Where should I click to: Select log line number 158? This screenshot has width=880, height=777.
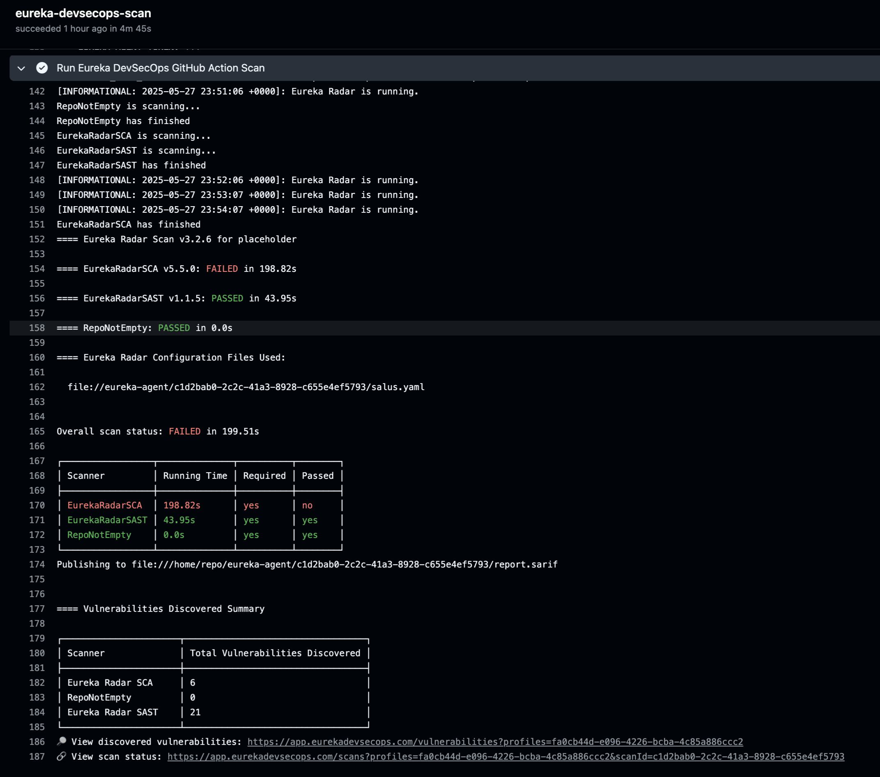[x=37, y=328]
